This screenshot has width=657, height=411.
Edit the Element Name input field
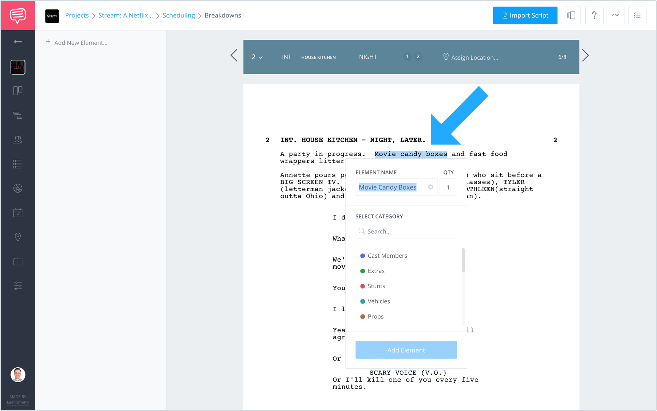[396, 187]
